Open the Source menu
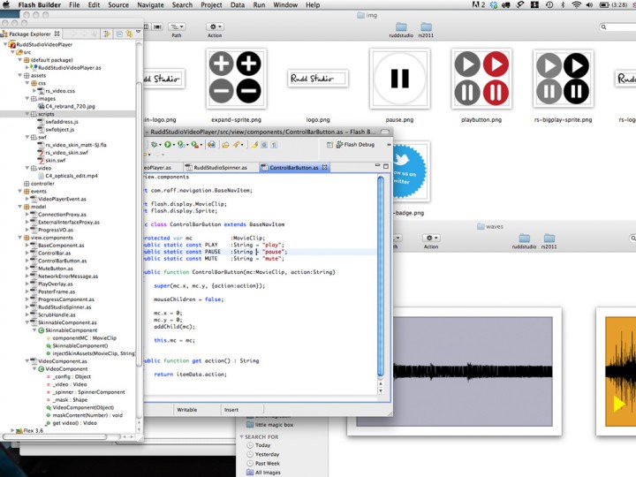Image resolution: width=636 pixels, height=477 pixels. 118,5
